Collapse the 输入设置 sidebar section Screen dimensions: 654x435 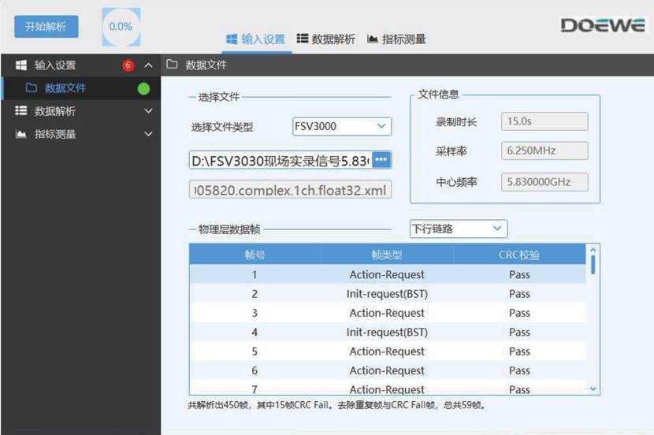coord(148,65)
